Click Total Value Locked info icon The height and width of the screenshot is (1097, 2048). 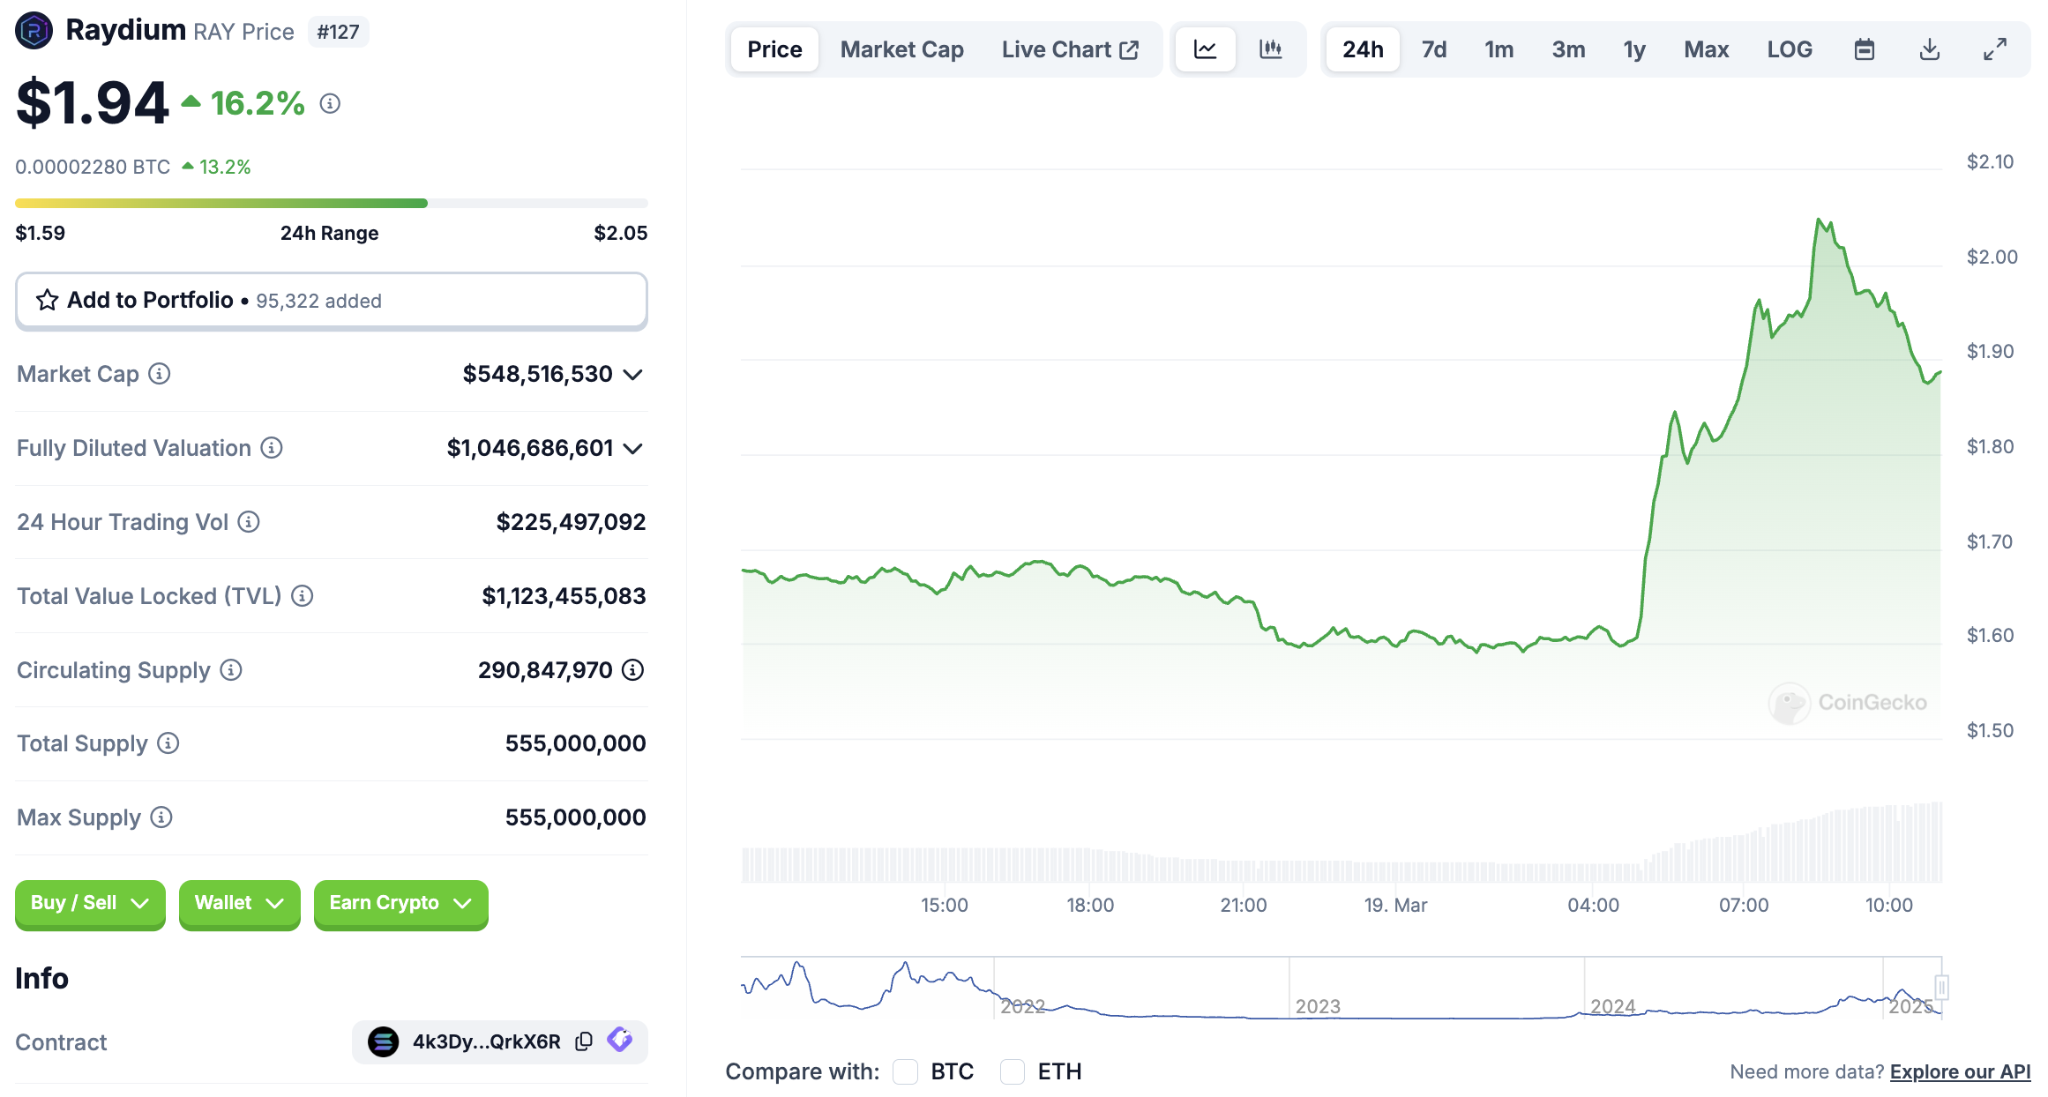coord(303,596)
